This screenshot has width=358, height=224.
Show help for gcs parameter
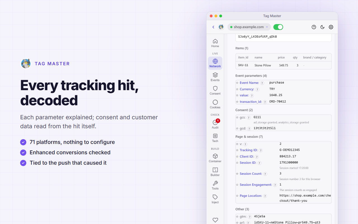[x=249, y=118]
